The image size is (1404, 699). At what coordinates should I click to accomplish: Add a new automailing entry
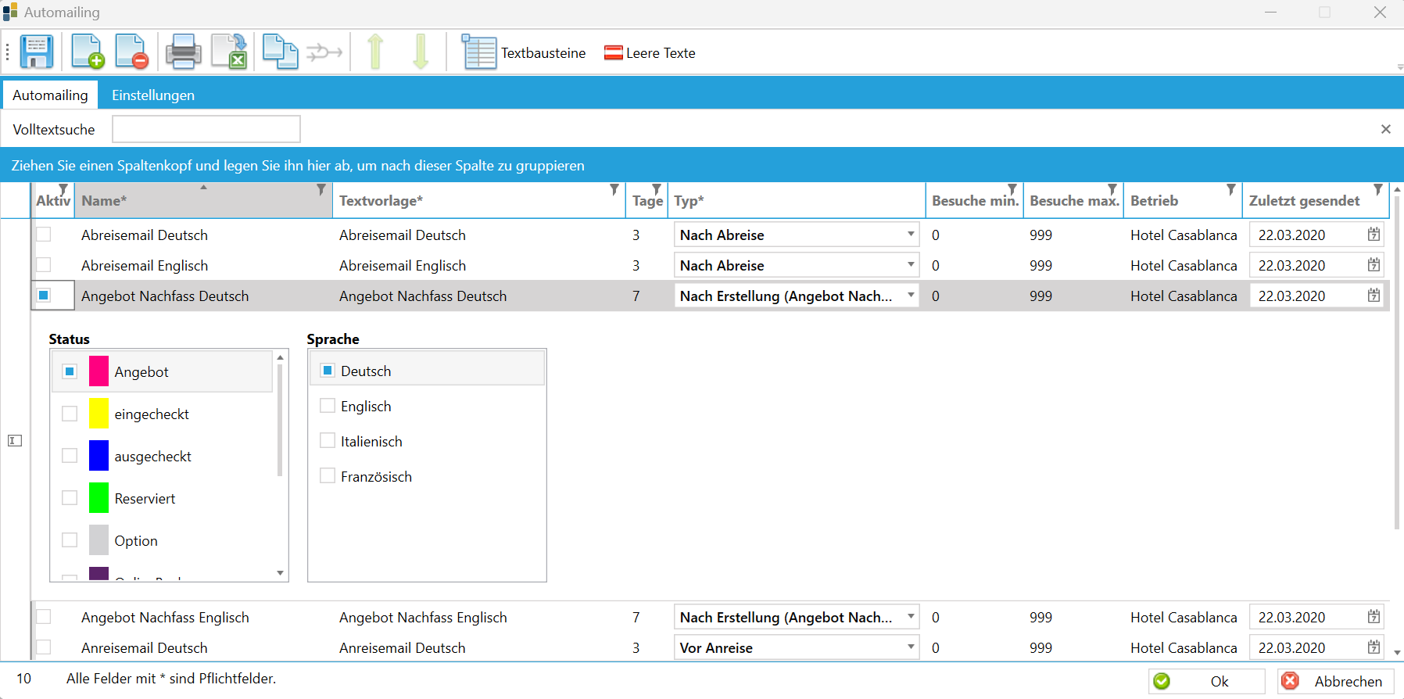(x=88, y=52)
